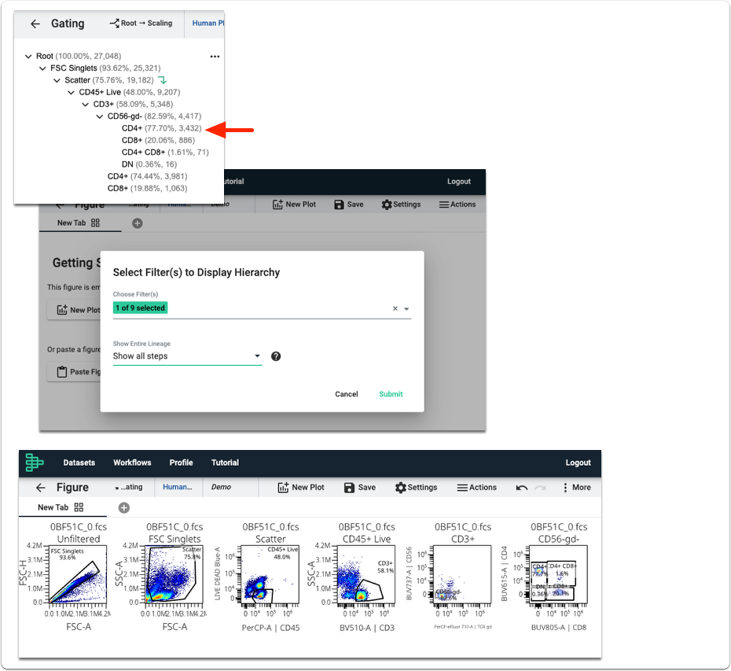This screenshot has width=731, height=671.
Task: Click grid layout icon beside New Tab, middle window
Action: 96,223
